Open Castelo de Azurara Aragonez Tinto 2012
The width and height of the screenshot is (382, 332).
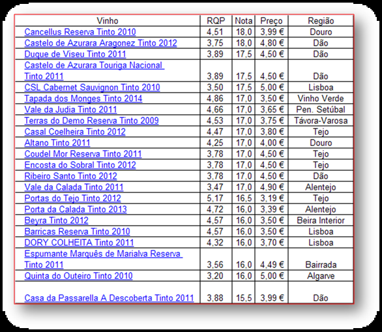pos(100,43)
